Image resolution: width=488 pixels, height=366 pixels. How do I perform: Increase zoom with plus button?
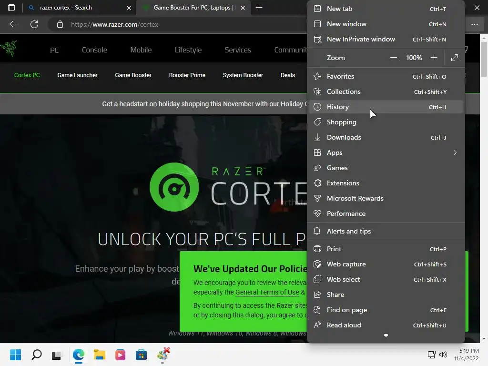coord(434,58)
